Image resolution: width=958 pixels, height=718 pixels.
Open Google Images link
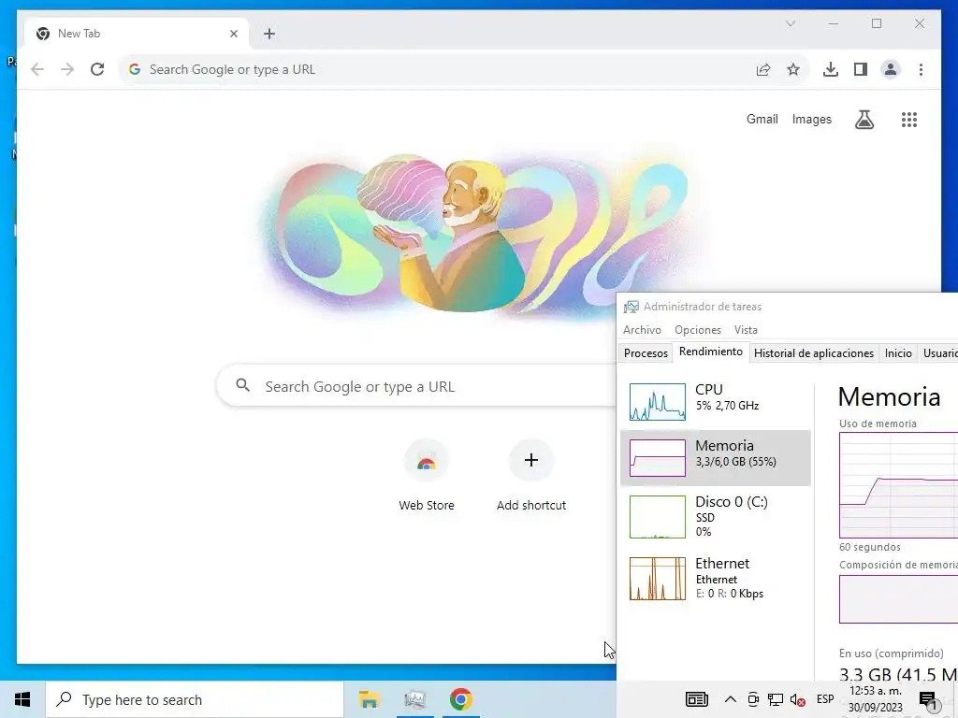[x=811, y=119]
